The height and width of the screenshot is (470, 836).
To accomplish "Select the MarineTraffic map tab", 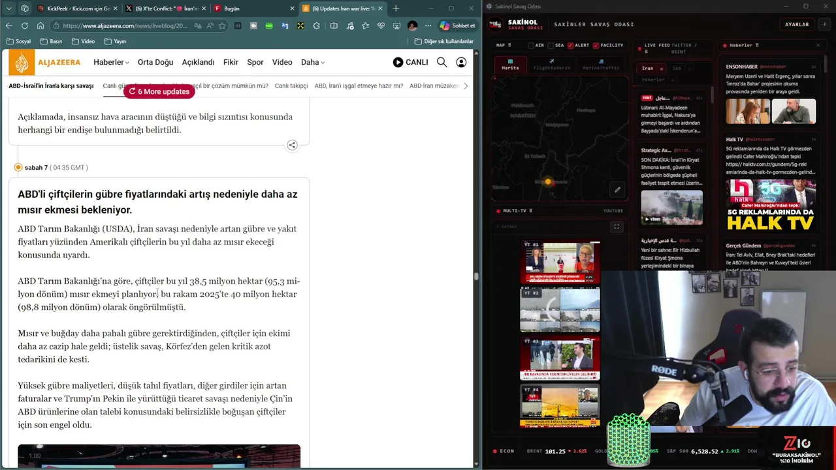I will (x=601, y=64).
